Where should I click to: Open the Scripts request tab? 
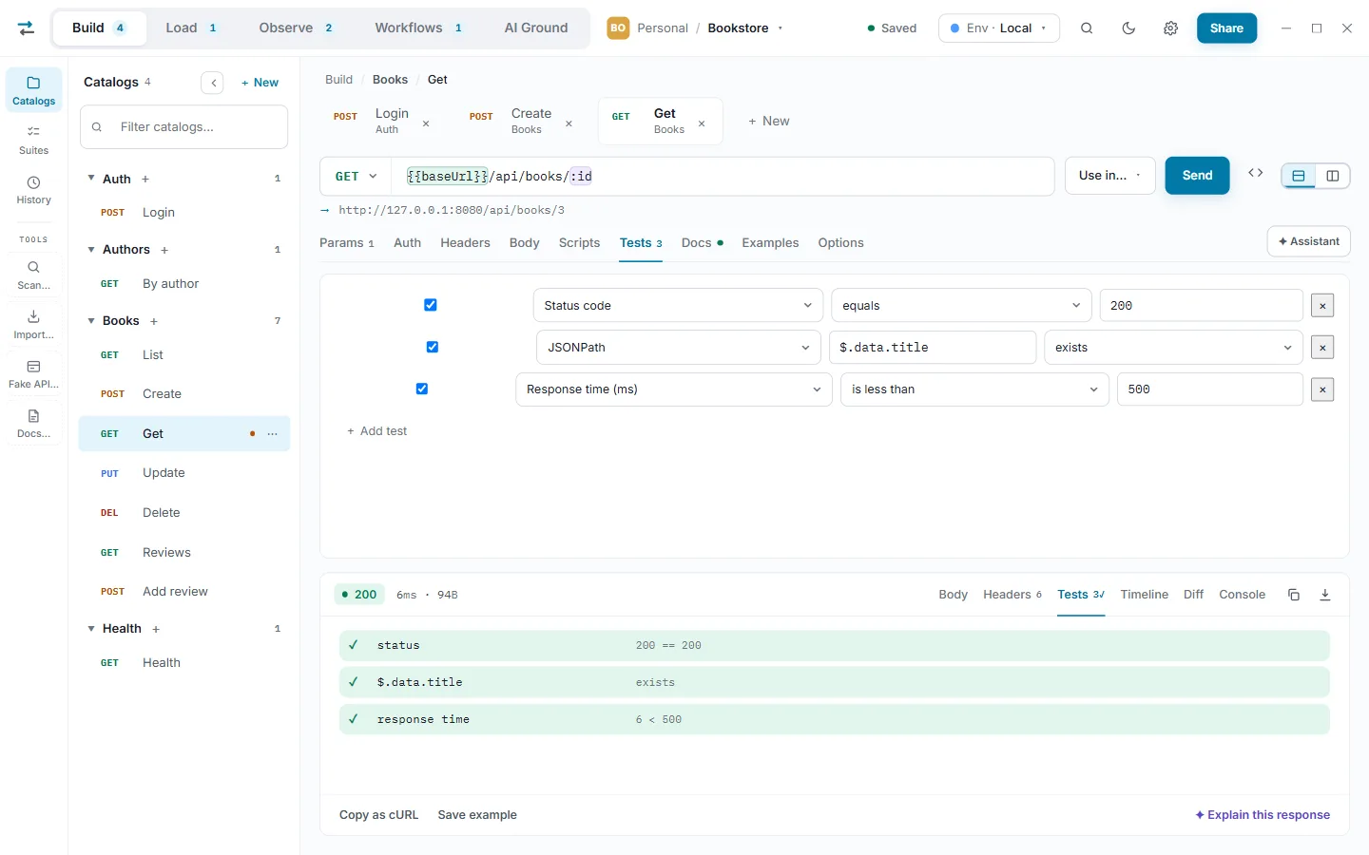coord(579,243)
